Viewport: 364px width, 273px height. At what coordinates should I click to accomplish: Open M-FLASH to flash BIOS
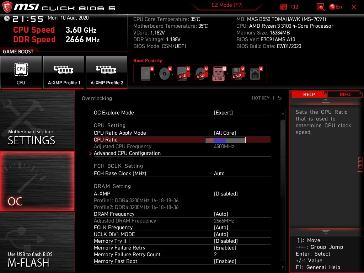pos(37,242)
